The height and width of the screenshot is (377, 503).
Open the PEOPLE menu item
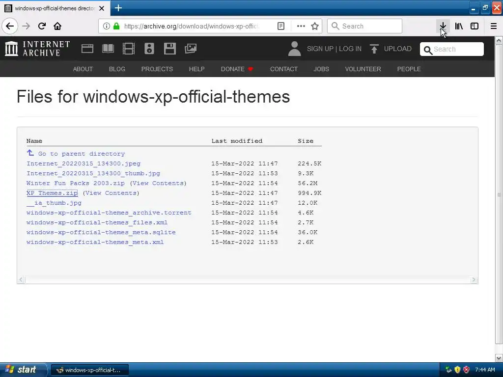point(409,69)
